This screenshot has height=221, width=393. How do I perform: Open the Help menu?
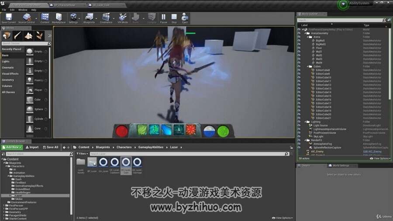34,10
